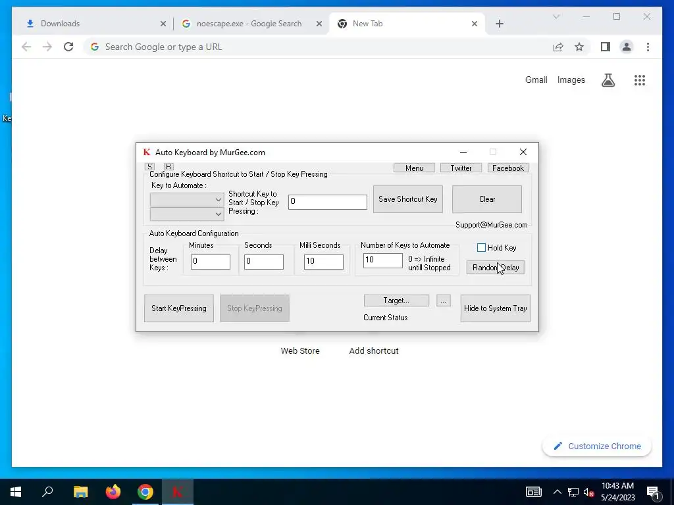The width and height of the screenshot is (674, 505).
Task: Open Chrome from taskbar
Action: (x=145, y=492)
